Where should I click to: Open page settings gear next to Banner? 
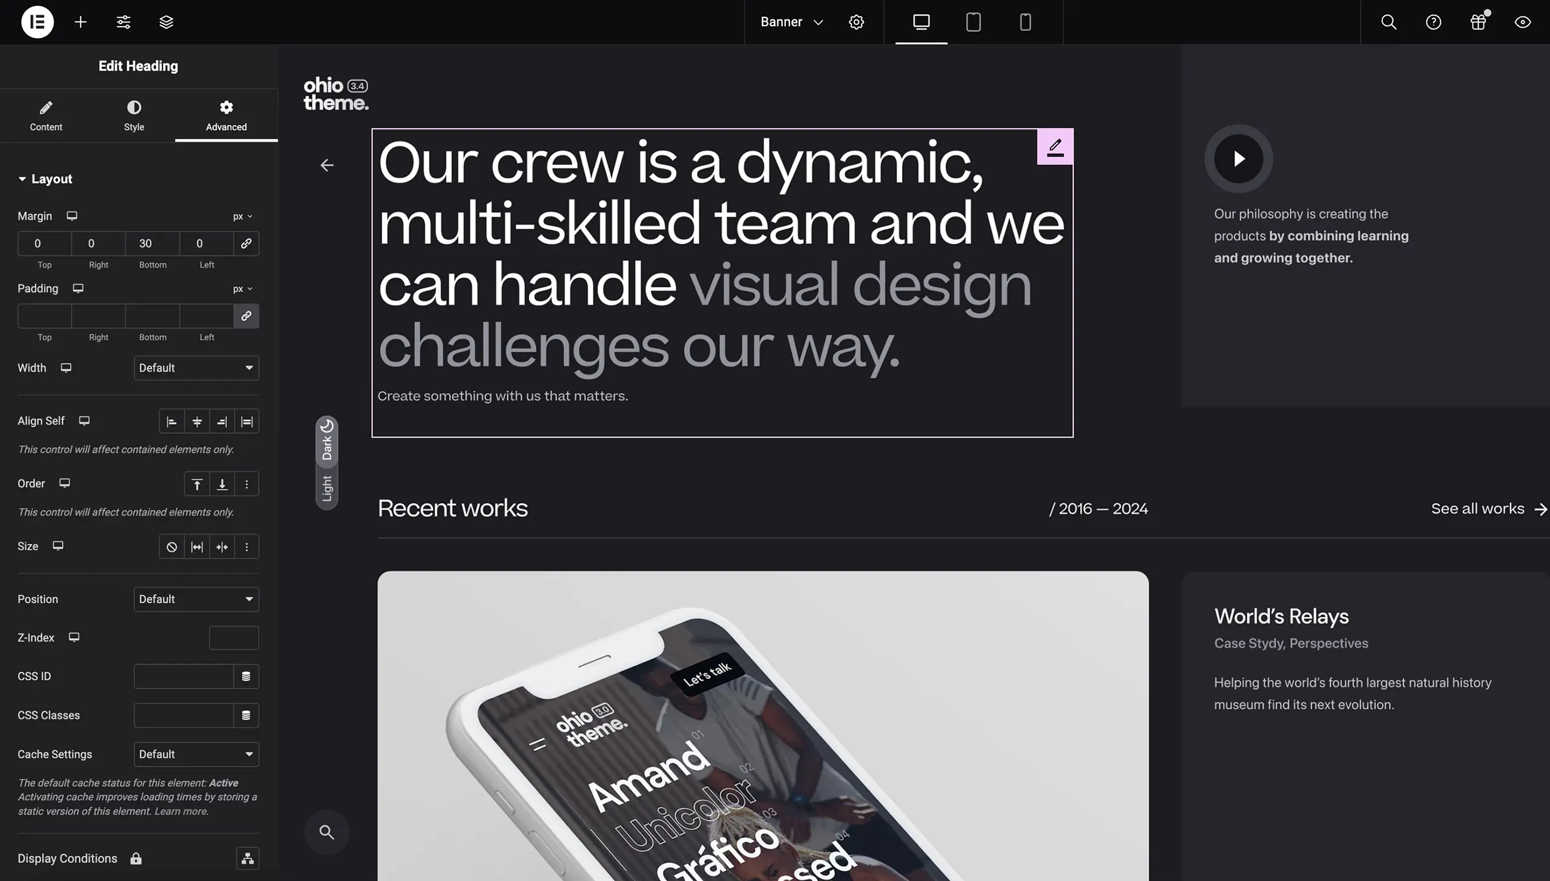pyautogui.click(x=856, y=22)
